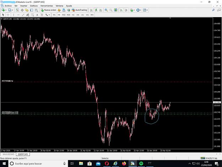This screenshot has height=167, width=222.
Task: Open the chat bubbles icon
Action: (x=219, y=10)
